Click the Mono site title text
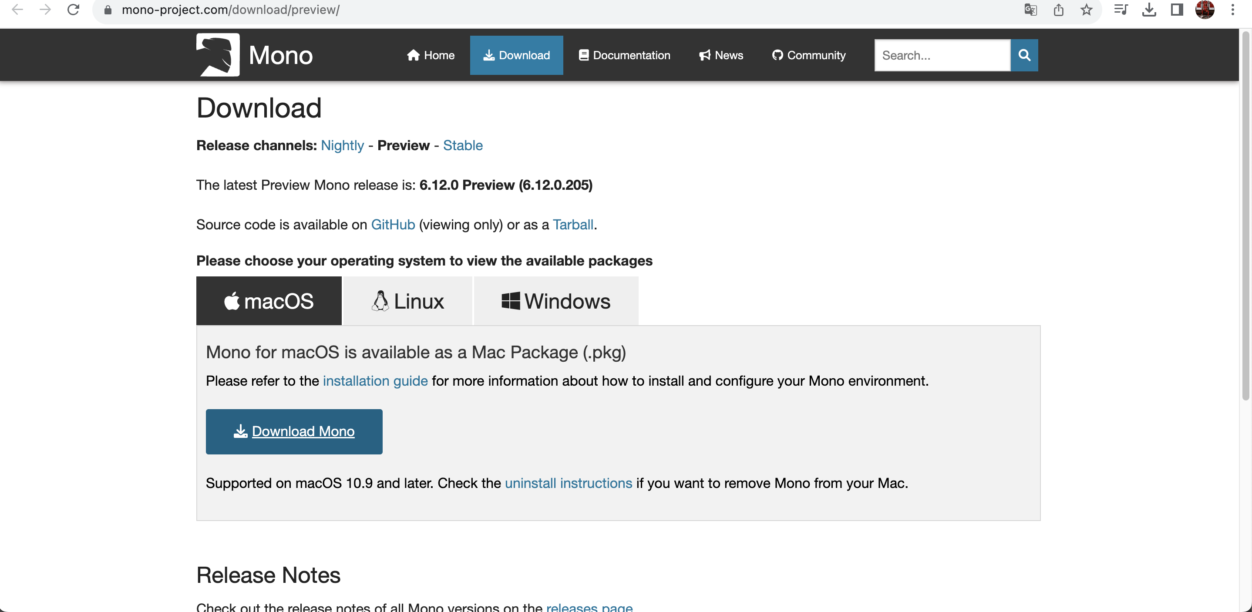Viewport: 1252px width, 612px height. (280, 55)
